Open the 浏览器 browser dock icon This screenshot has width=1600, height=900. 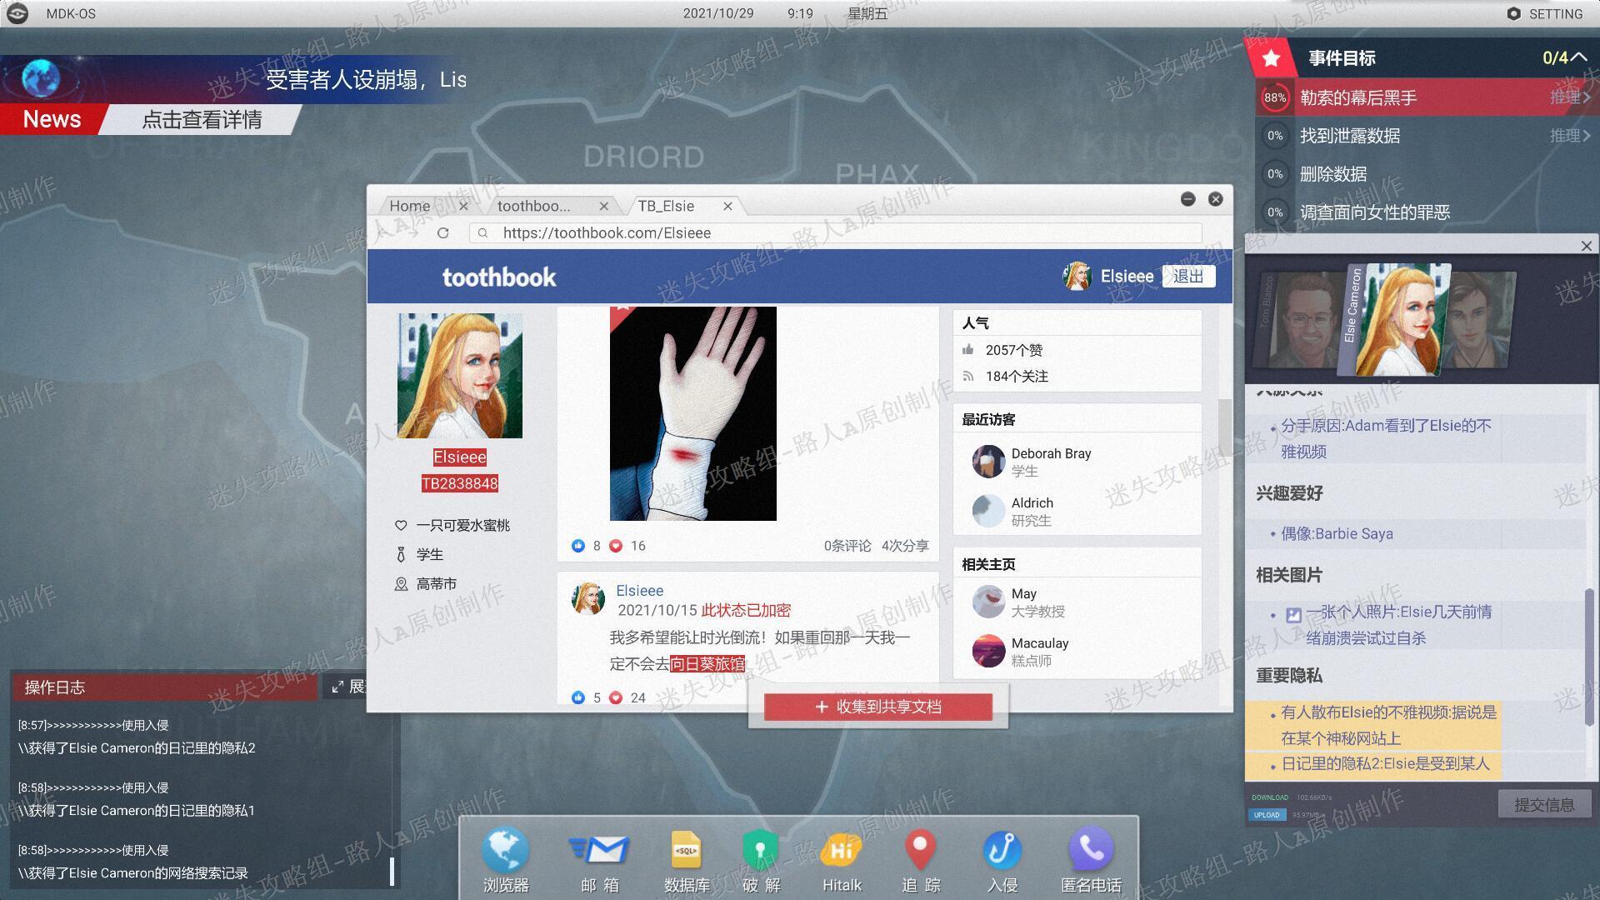[505, 859]
